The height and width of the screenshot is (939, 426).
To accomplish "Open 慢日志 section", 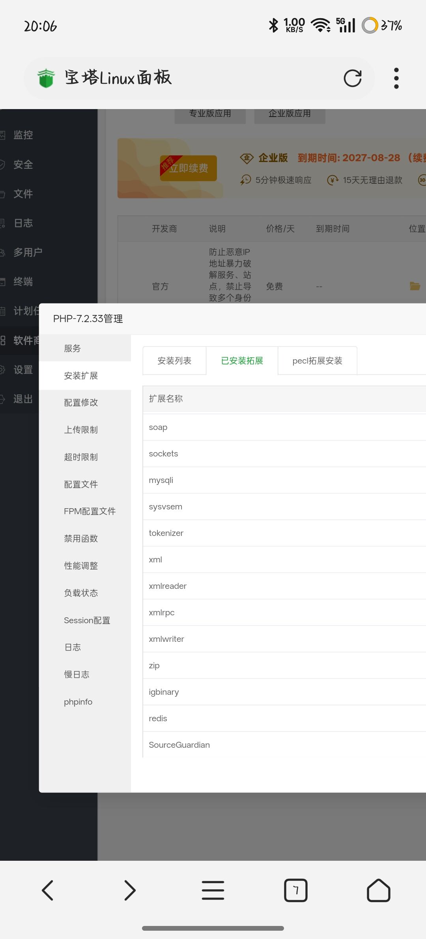I will (85, 674).
